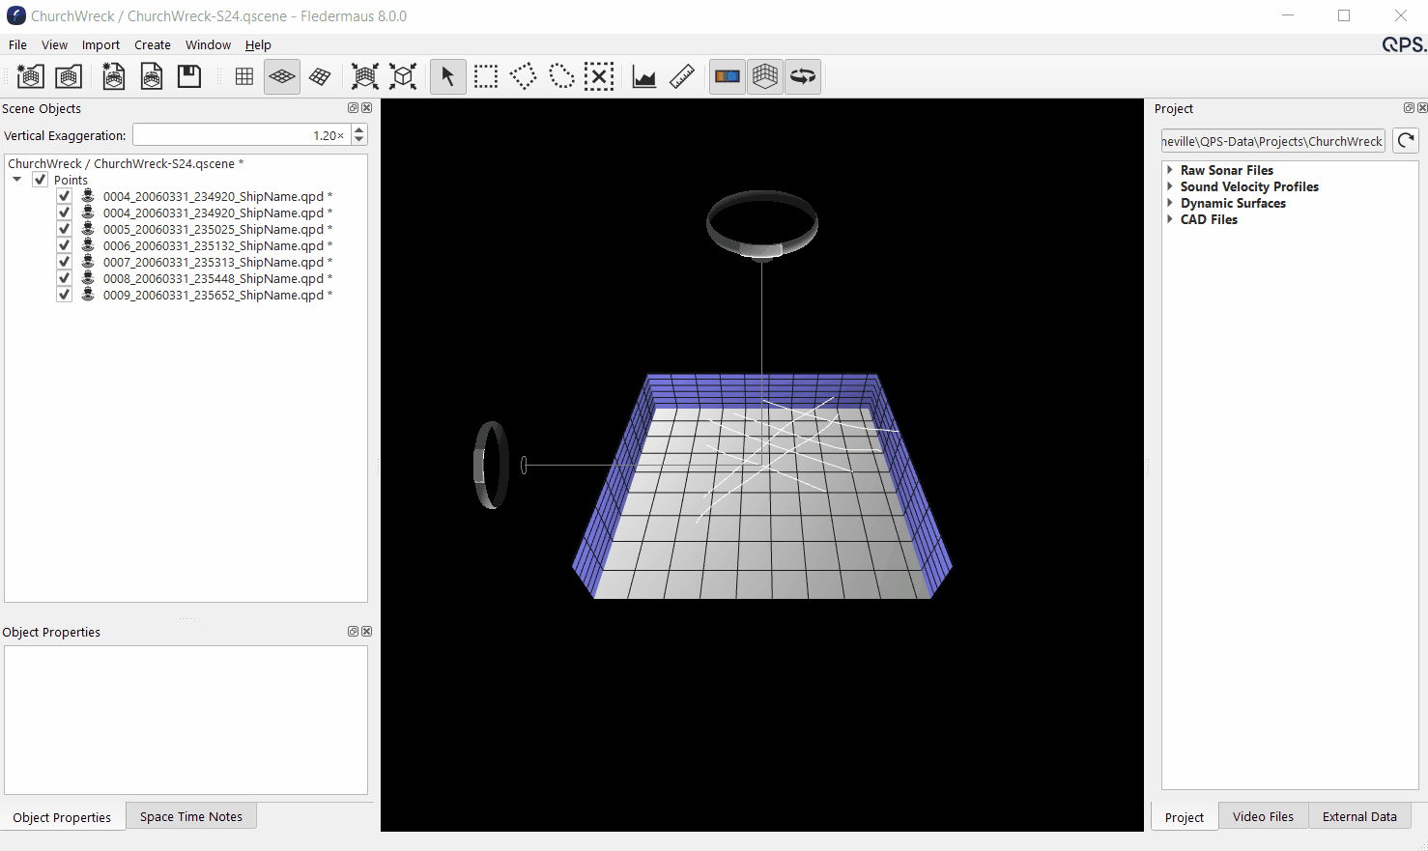Collapse the Points tree group

(17, 180)
